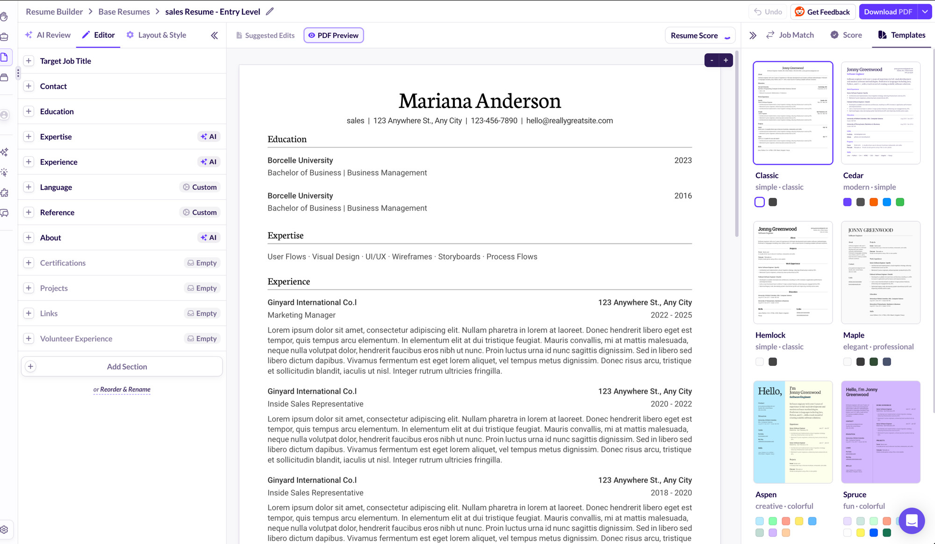The height and width of the screenshot is (544, 935).
Task: Click the Undo button
Action: point(768,12)
